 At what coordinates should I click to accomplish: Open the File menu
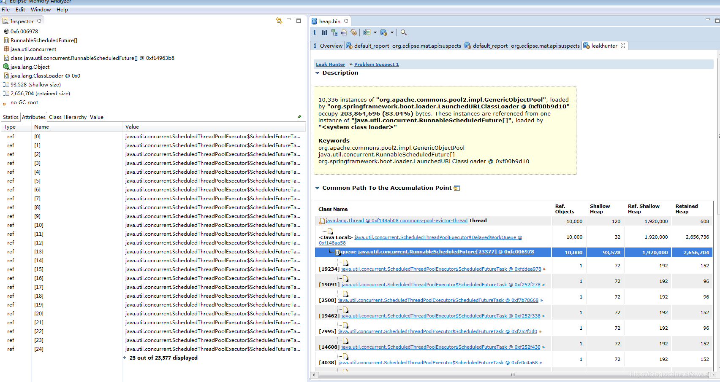pos(5,9)
